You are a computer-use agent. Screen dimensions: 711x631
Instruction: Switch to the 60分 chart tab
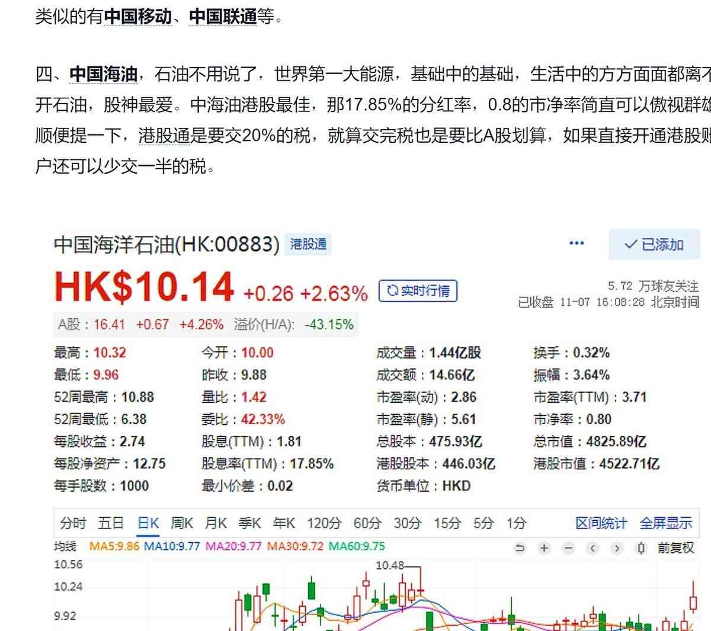point(367,523)
